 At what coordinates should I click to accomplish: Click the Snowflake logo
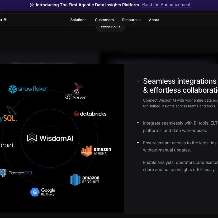point(27,89)
